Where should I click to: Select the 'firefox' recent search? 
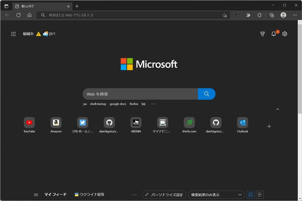pyautogui.click(x=134, y=104)
